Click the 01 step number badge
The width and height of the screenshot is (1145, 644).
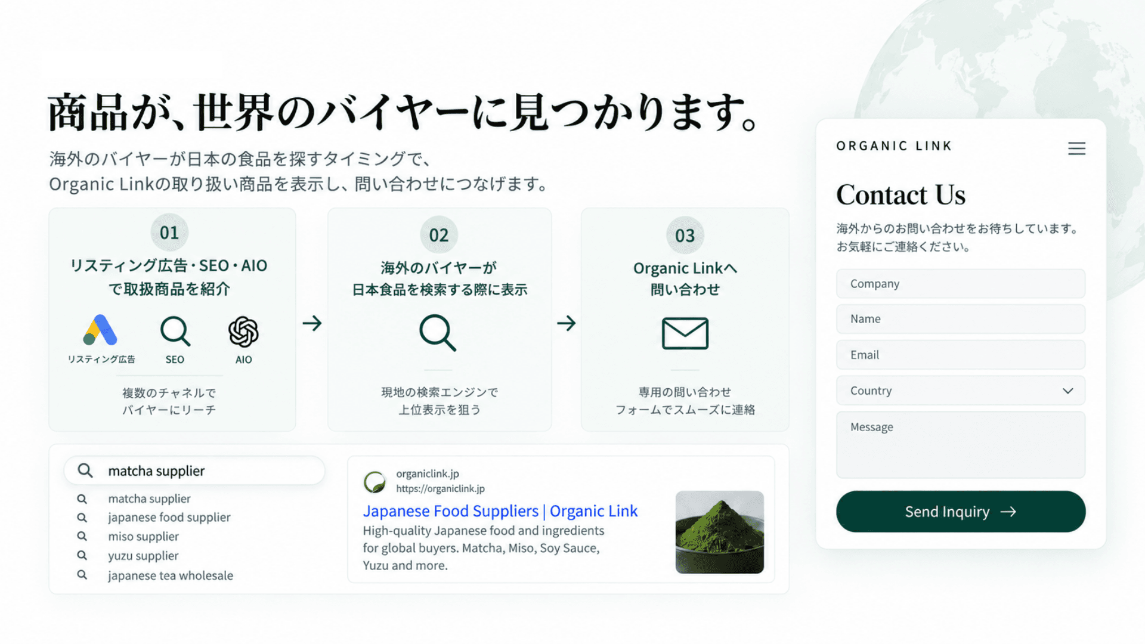[x=169, y=233]
